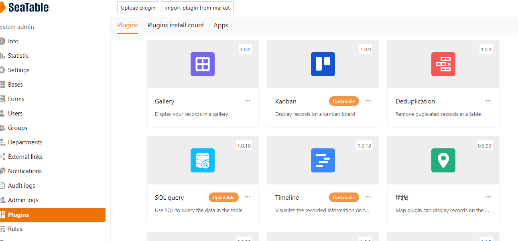This screenshot has height=241, width=518.
Task: Click the Deduplication plugin red icon
Action: click(443, 64)
